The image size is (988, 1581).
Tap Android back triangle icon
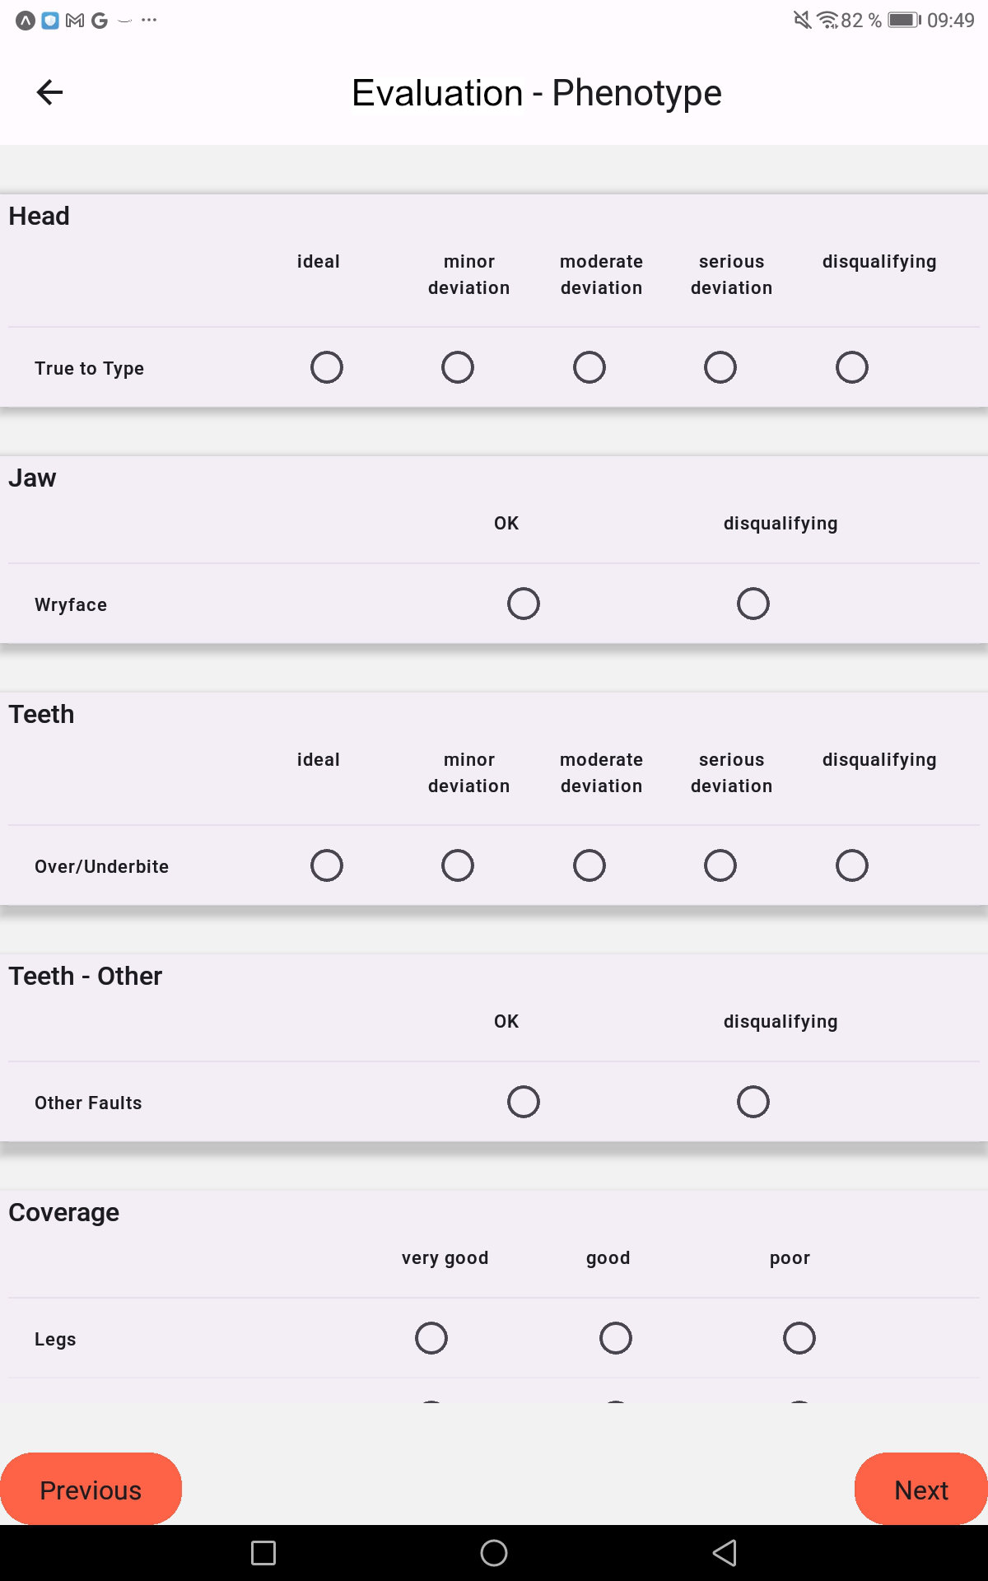pyautogui.click(x=725, y=1553)
